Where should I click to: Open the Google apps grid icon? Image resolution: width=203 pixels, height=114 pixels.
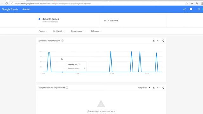(x=199, y=9)
